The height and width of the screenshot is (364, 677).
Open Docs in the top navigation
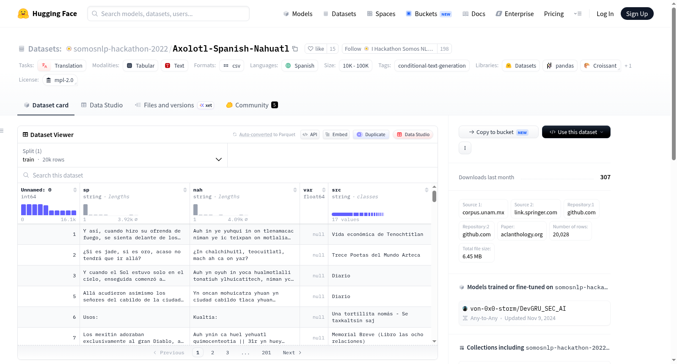(x=473, y=14)
